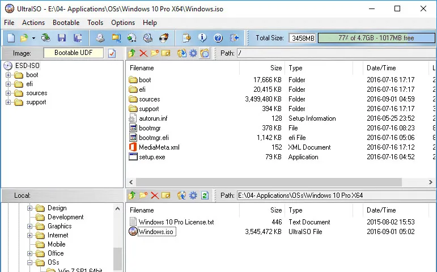Click the capacity bar showing 77% of 4.7GB

coord(376,38)
